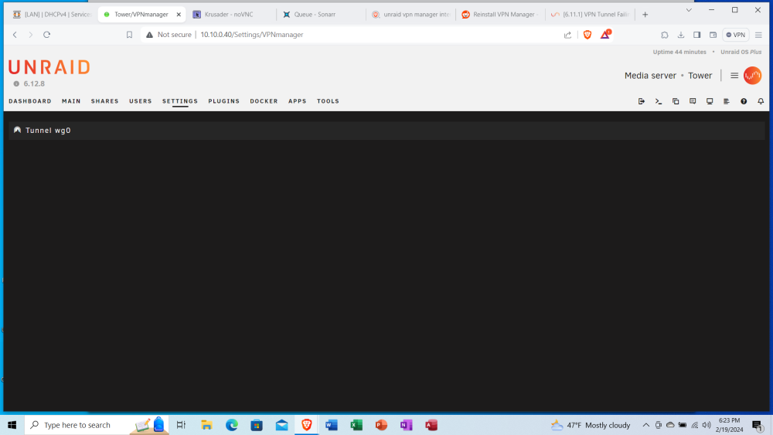This screenshot has height=435, width=773.
Task: Click the Not secure warning indicator
Action: pos(169,35)
